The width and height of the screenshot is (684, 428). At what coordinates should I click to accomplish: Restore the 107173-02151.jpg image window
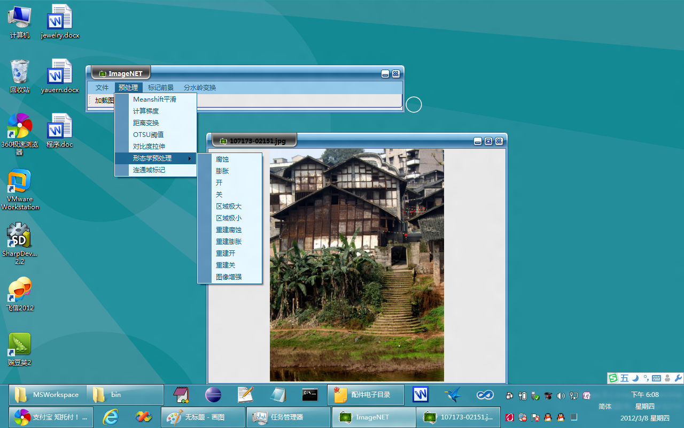click(488, 141)
